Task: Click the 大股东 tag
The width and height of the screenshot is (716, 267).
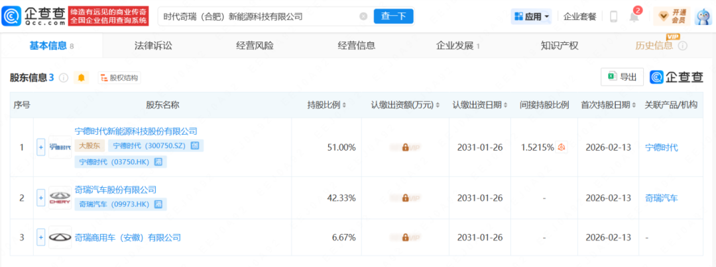Action: (90, 145)
